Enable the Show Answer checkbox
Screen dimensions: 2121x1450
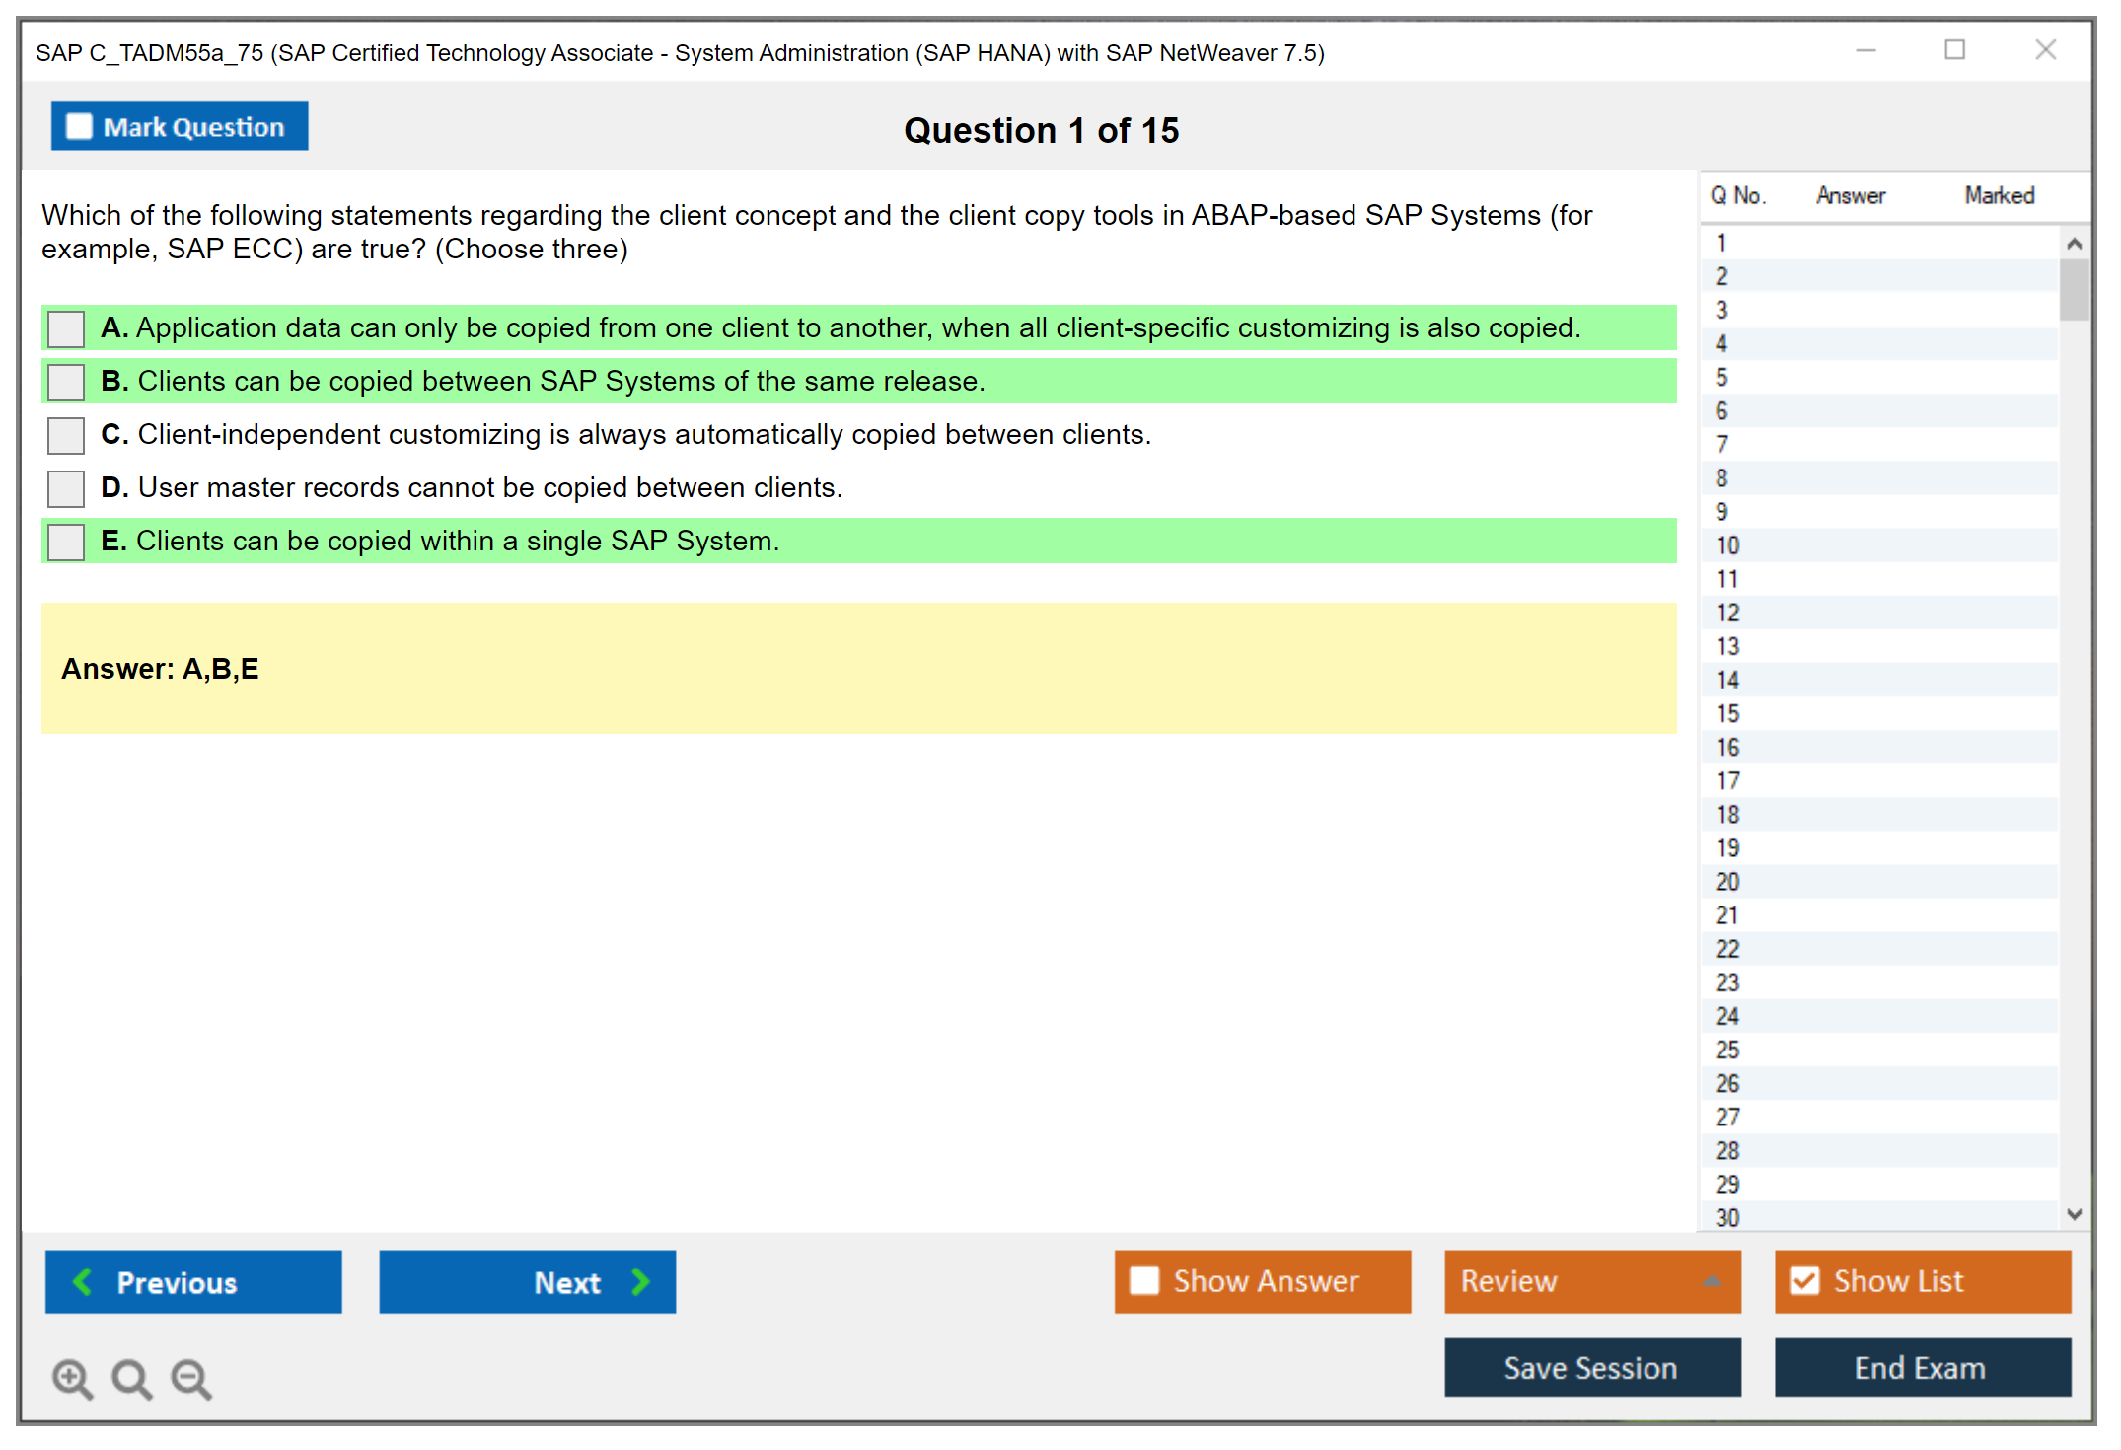point(1144,1280)
